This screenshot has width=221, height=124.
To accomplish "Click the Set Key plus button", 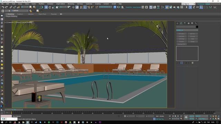I will [x=186, y=117].
